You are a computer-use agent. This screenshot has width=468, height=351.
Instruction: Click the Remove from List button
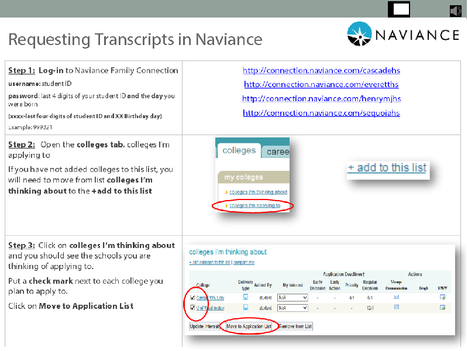tap(295, 326)
